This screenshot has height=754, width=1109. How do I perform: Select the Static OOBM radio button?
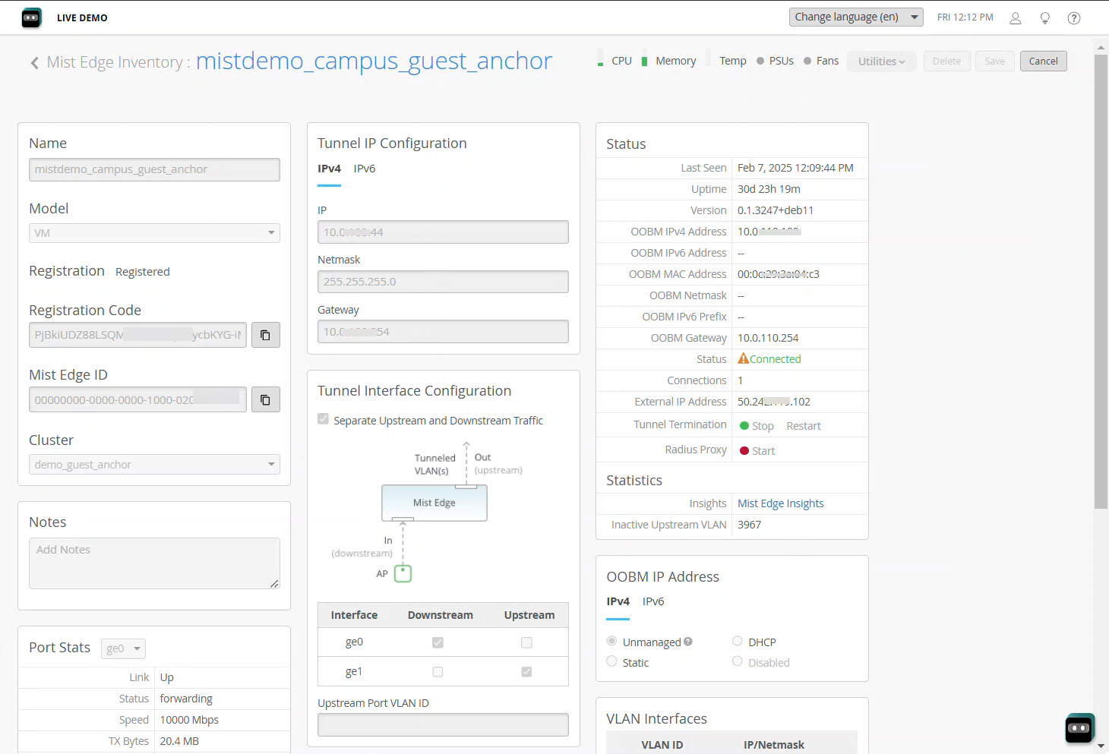611,661
